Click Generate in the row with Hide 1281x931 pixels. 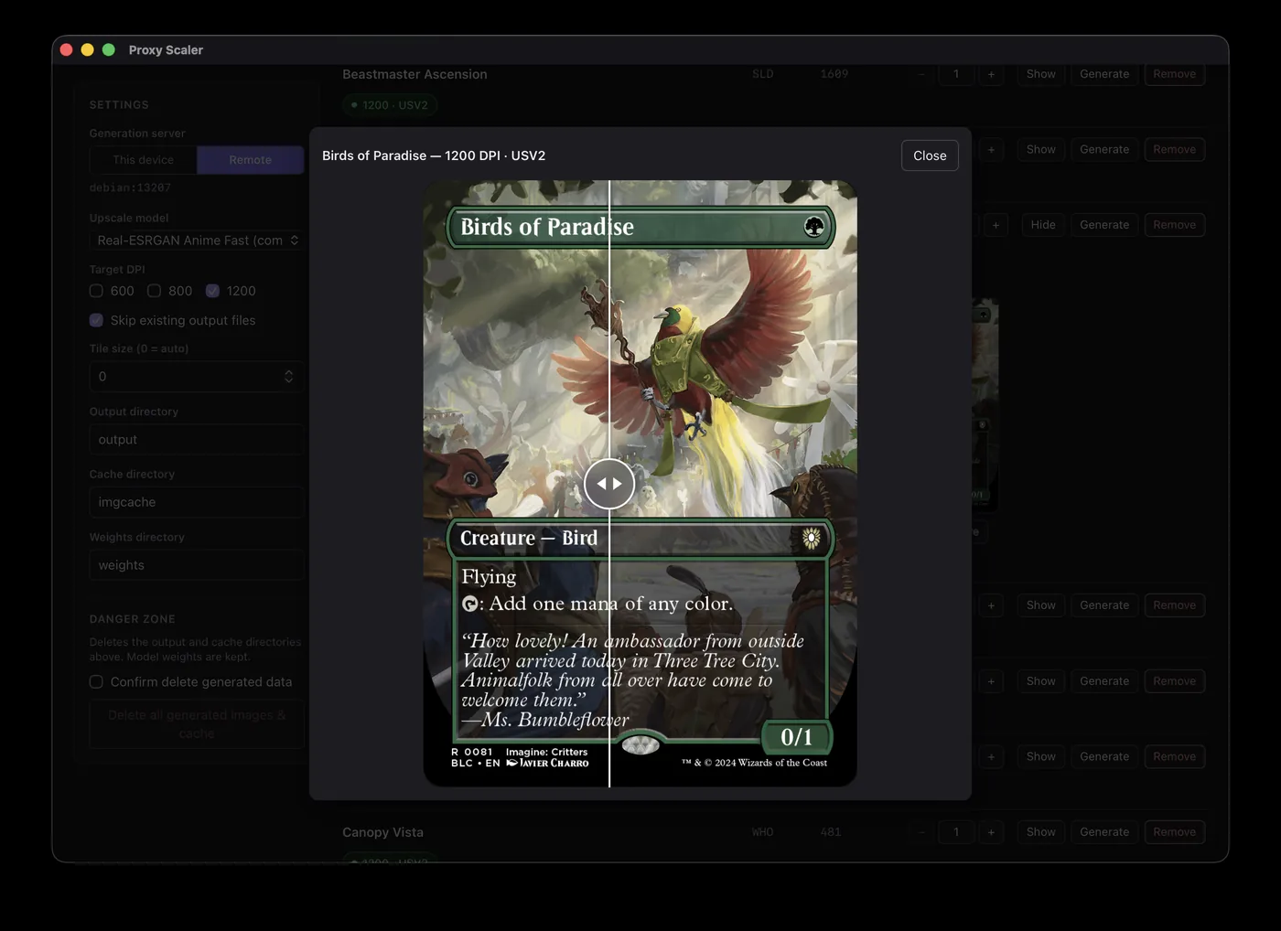(1104, 225)
